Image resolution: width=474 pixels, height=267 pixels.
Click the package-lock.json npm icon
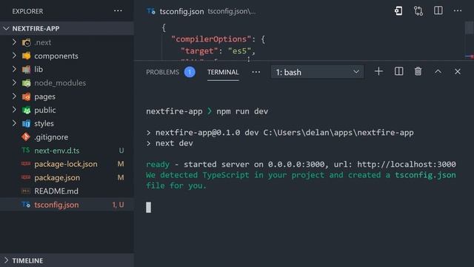click(26, 164)
